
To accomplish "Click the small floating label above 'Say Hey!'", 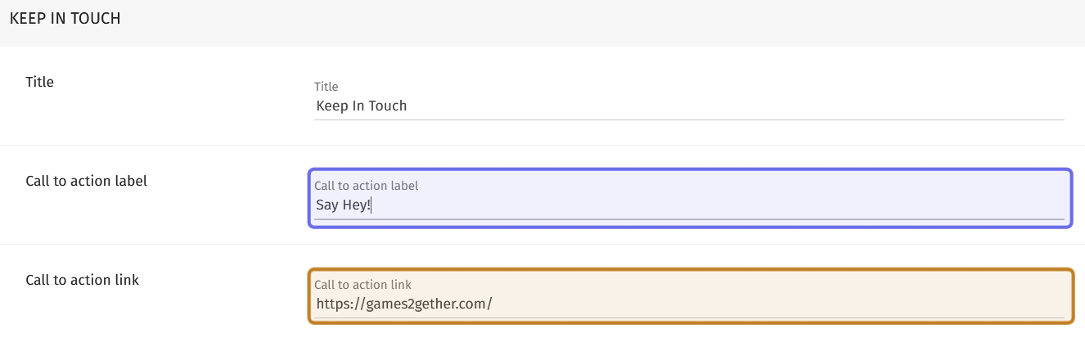I will 366,186.
